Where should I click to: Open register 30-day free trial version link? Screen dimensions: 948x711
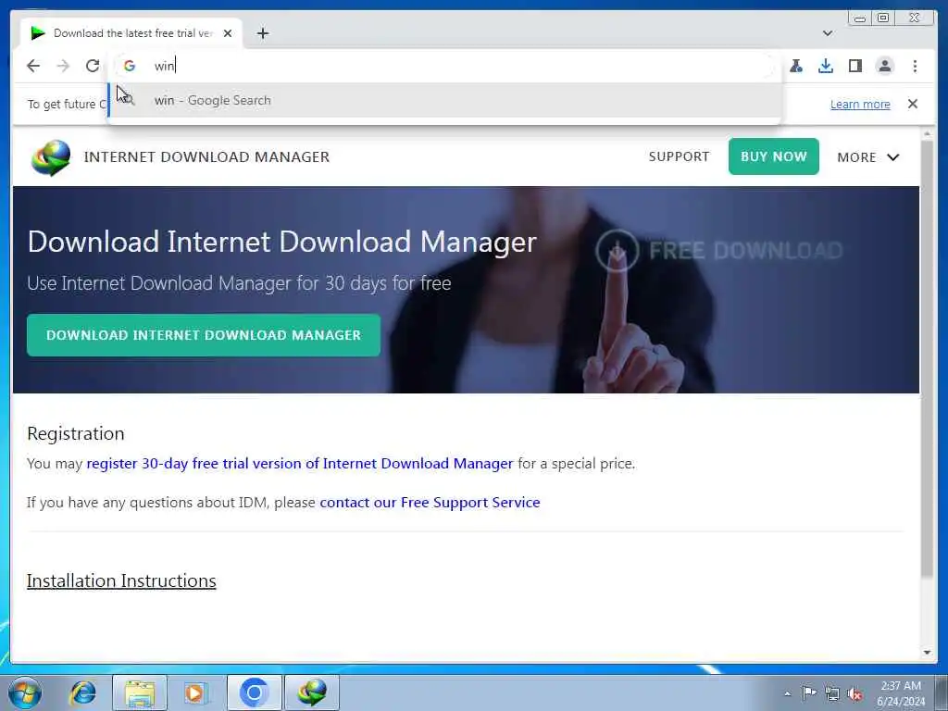[x=300, y=464]
